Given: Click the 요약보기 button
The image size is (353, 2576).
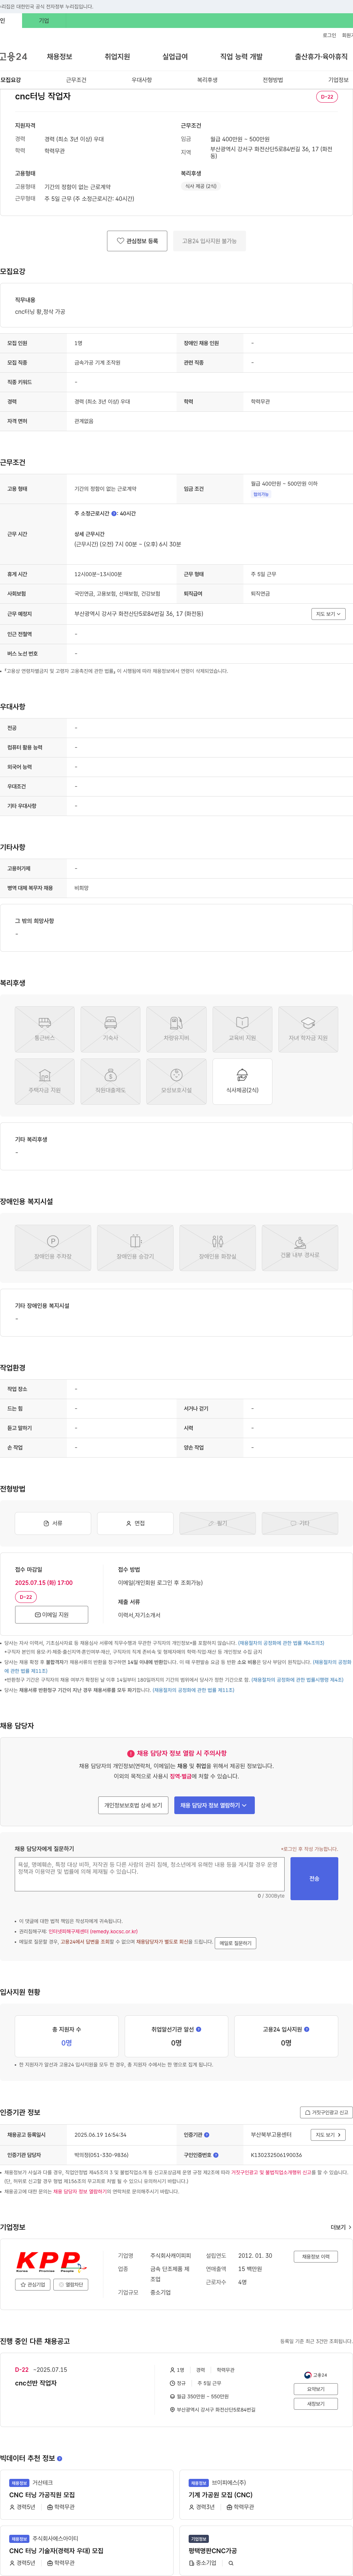Looking at the screenshot, I should (x=315, y=2389).
